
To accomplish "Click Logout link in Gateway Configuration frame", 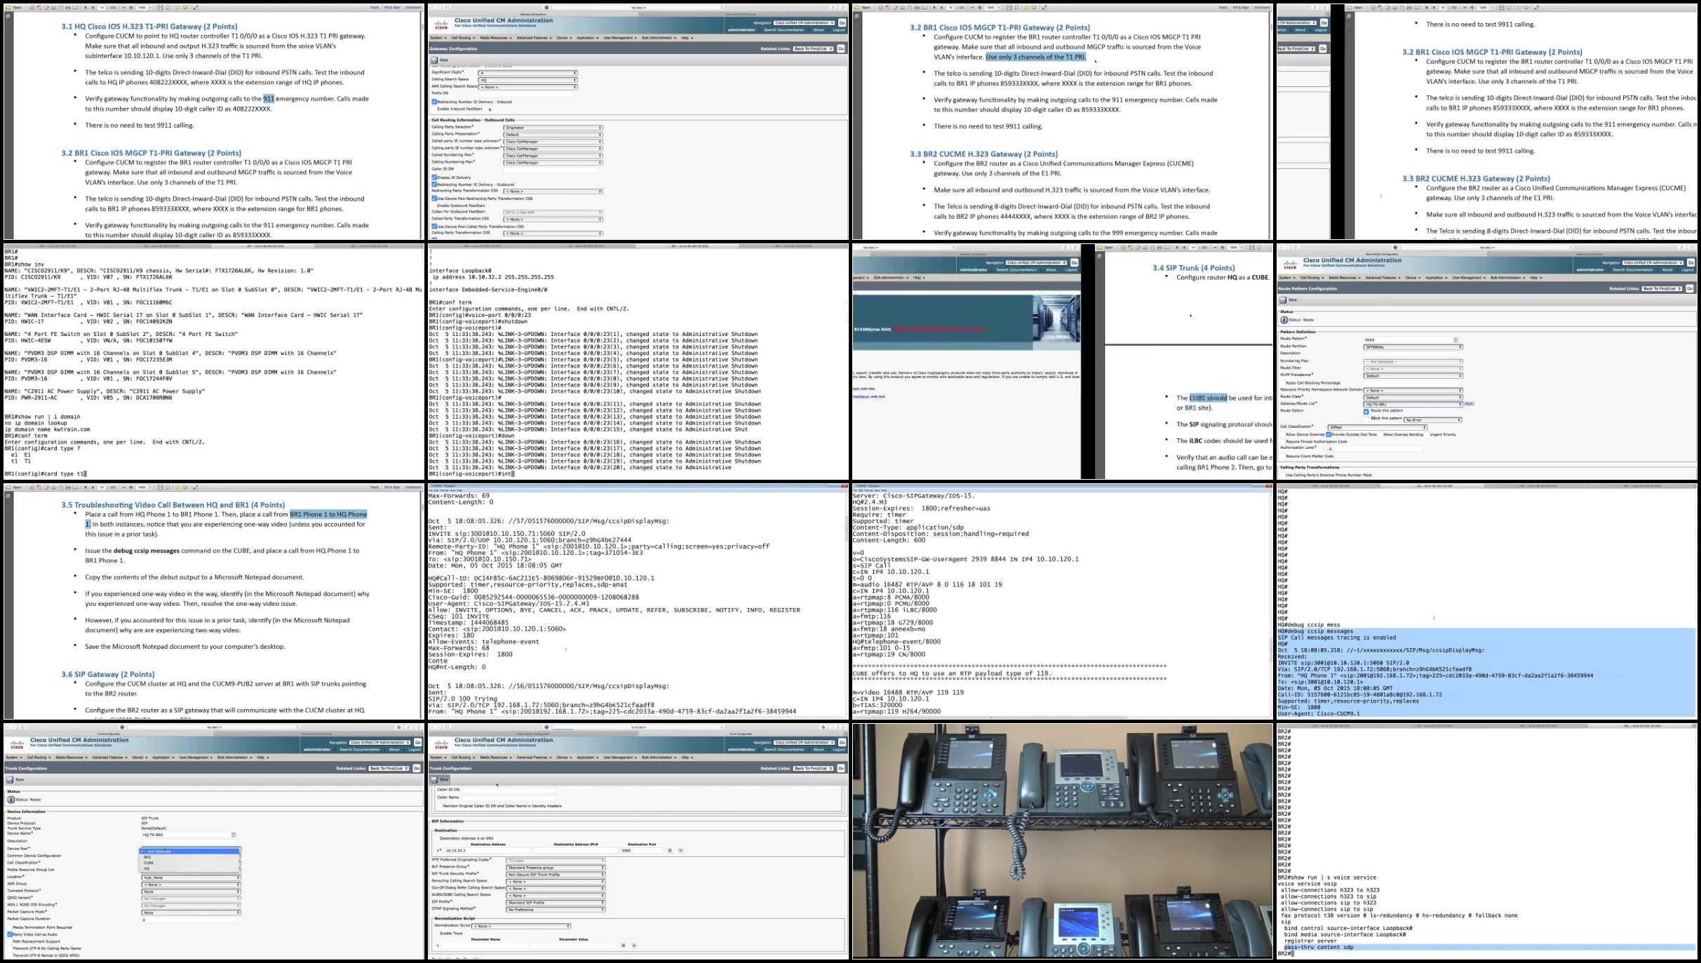I will click(x=839, y=30).
